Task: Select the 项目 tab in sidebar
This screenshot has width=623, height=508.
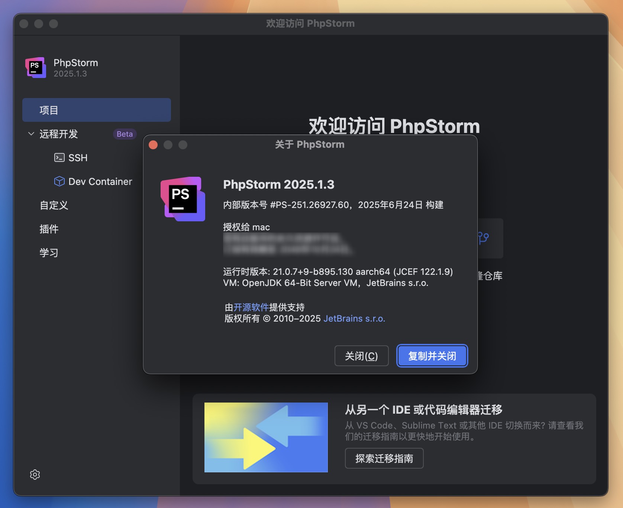Action: (97, 110)
